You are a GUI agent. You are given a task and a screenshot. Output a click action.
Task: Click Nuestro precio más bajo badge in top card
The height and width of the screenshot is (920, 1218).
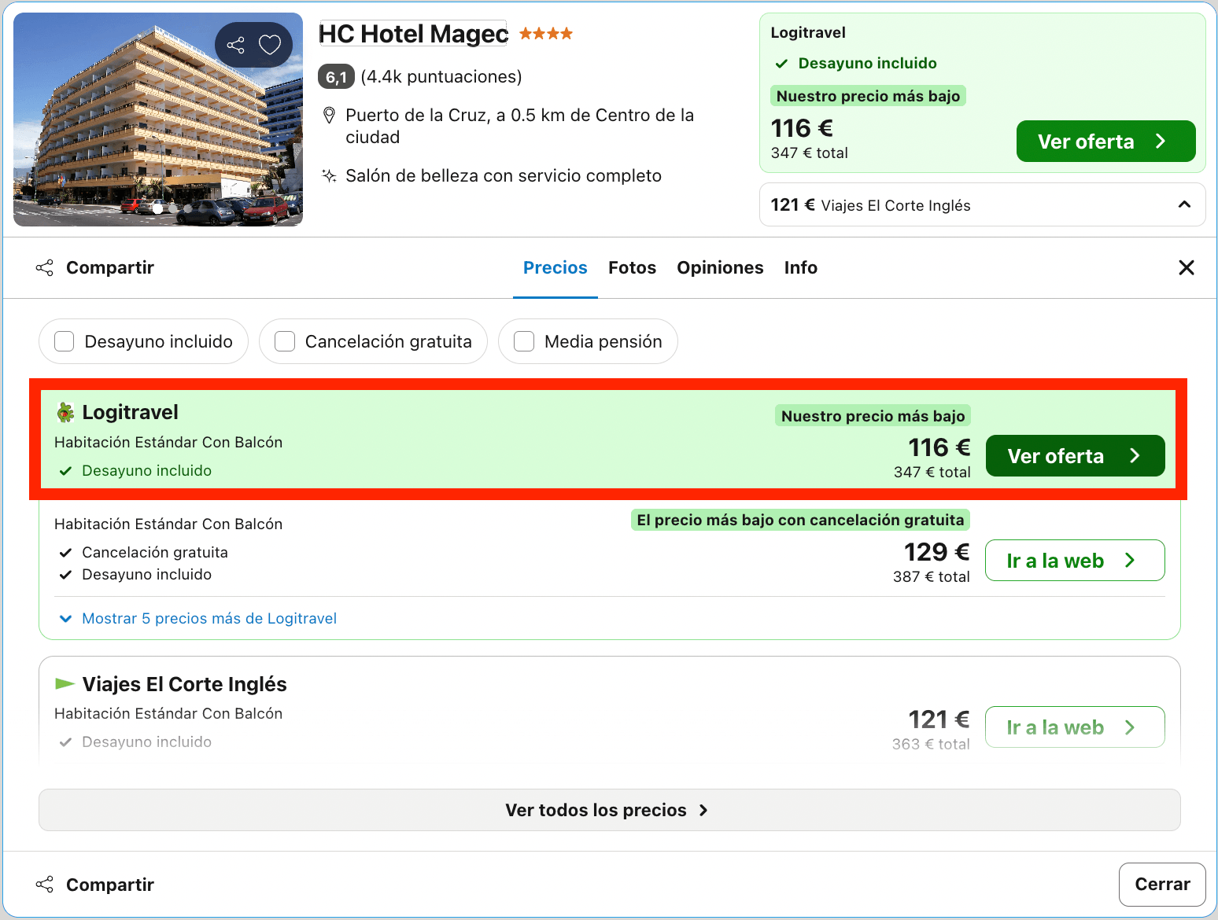pos(868,96)
